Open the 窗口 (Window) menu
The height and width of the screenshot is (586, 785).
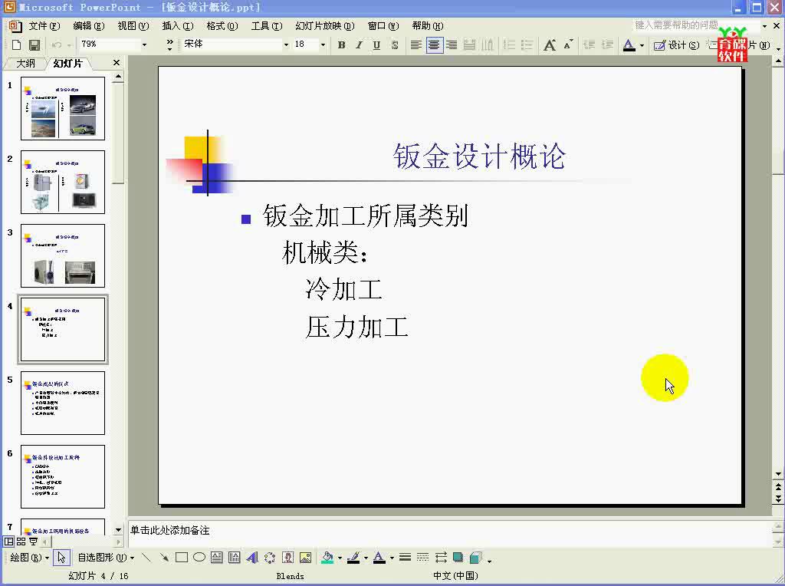pyautogui.click(x=383, y=26)
